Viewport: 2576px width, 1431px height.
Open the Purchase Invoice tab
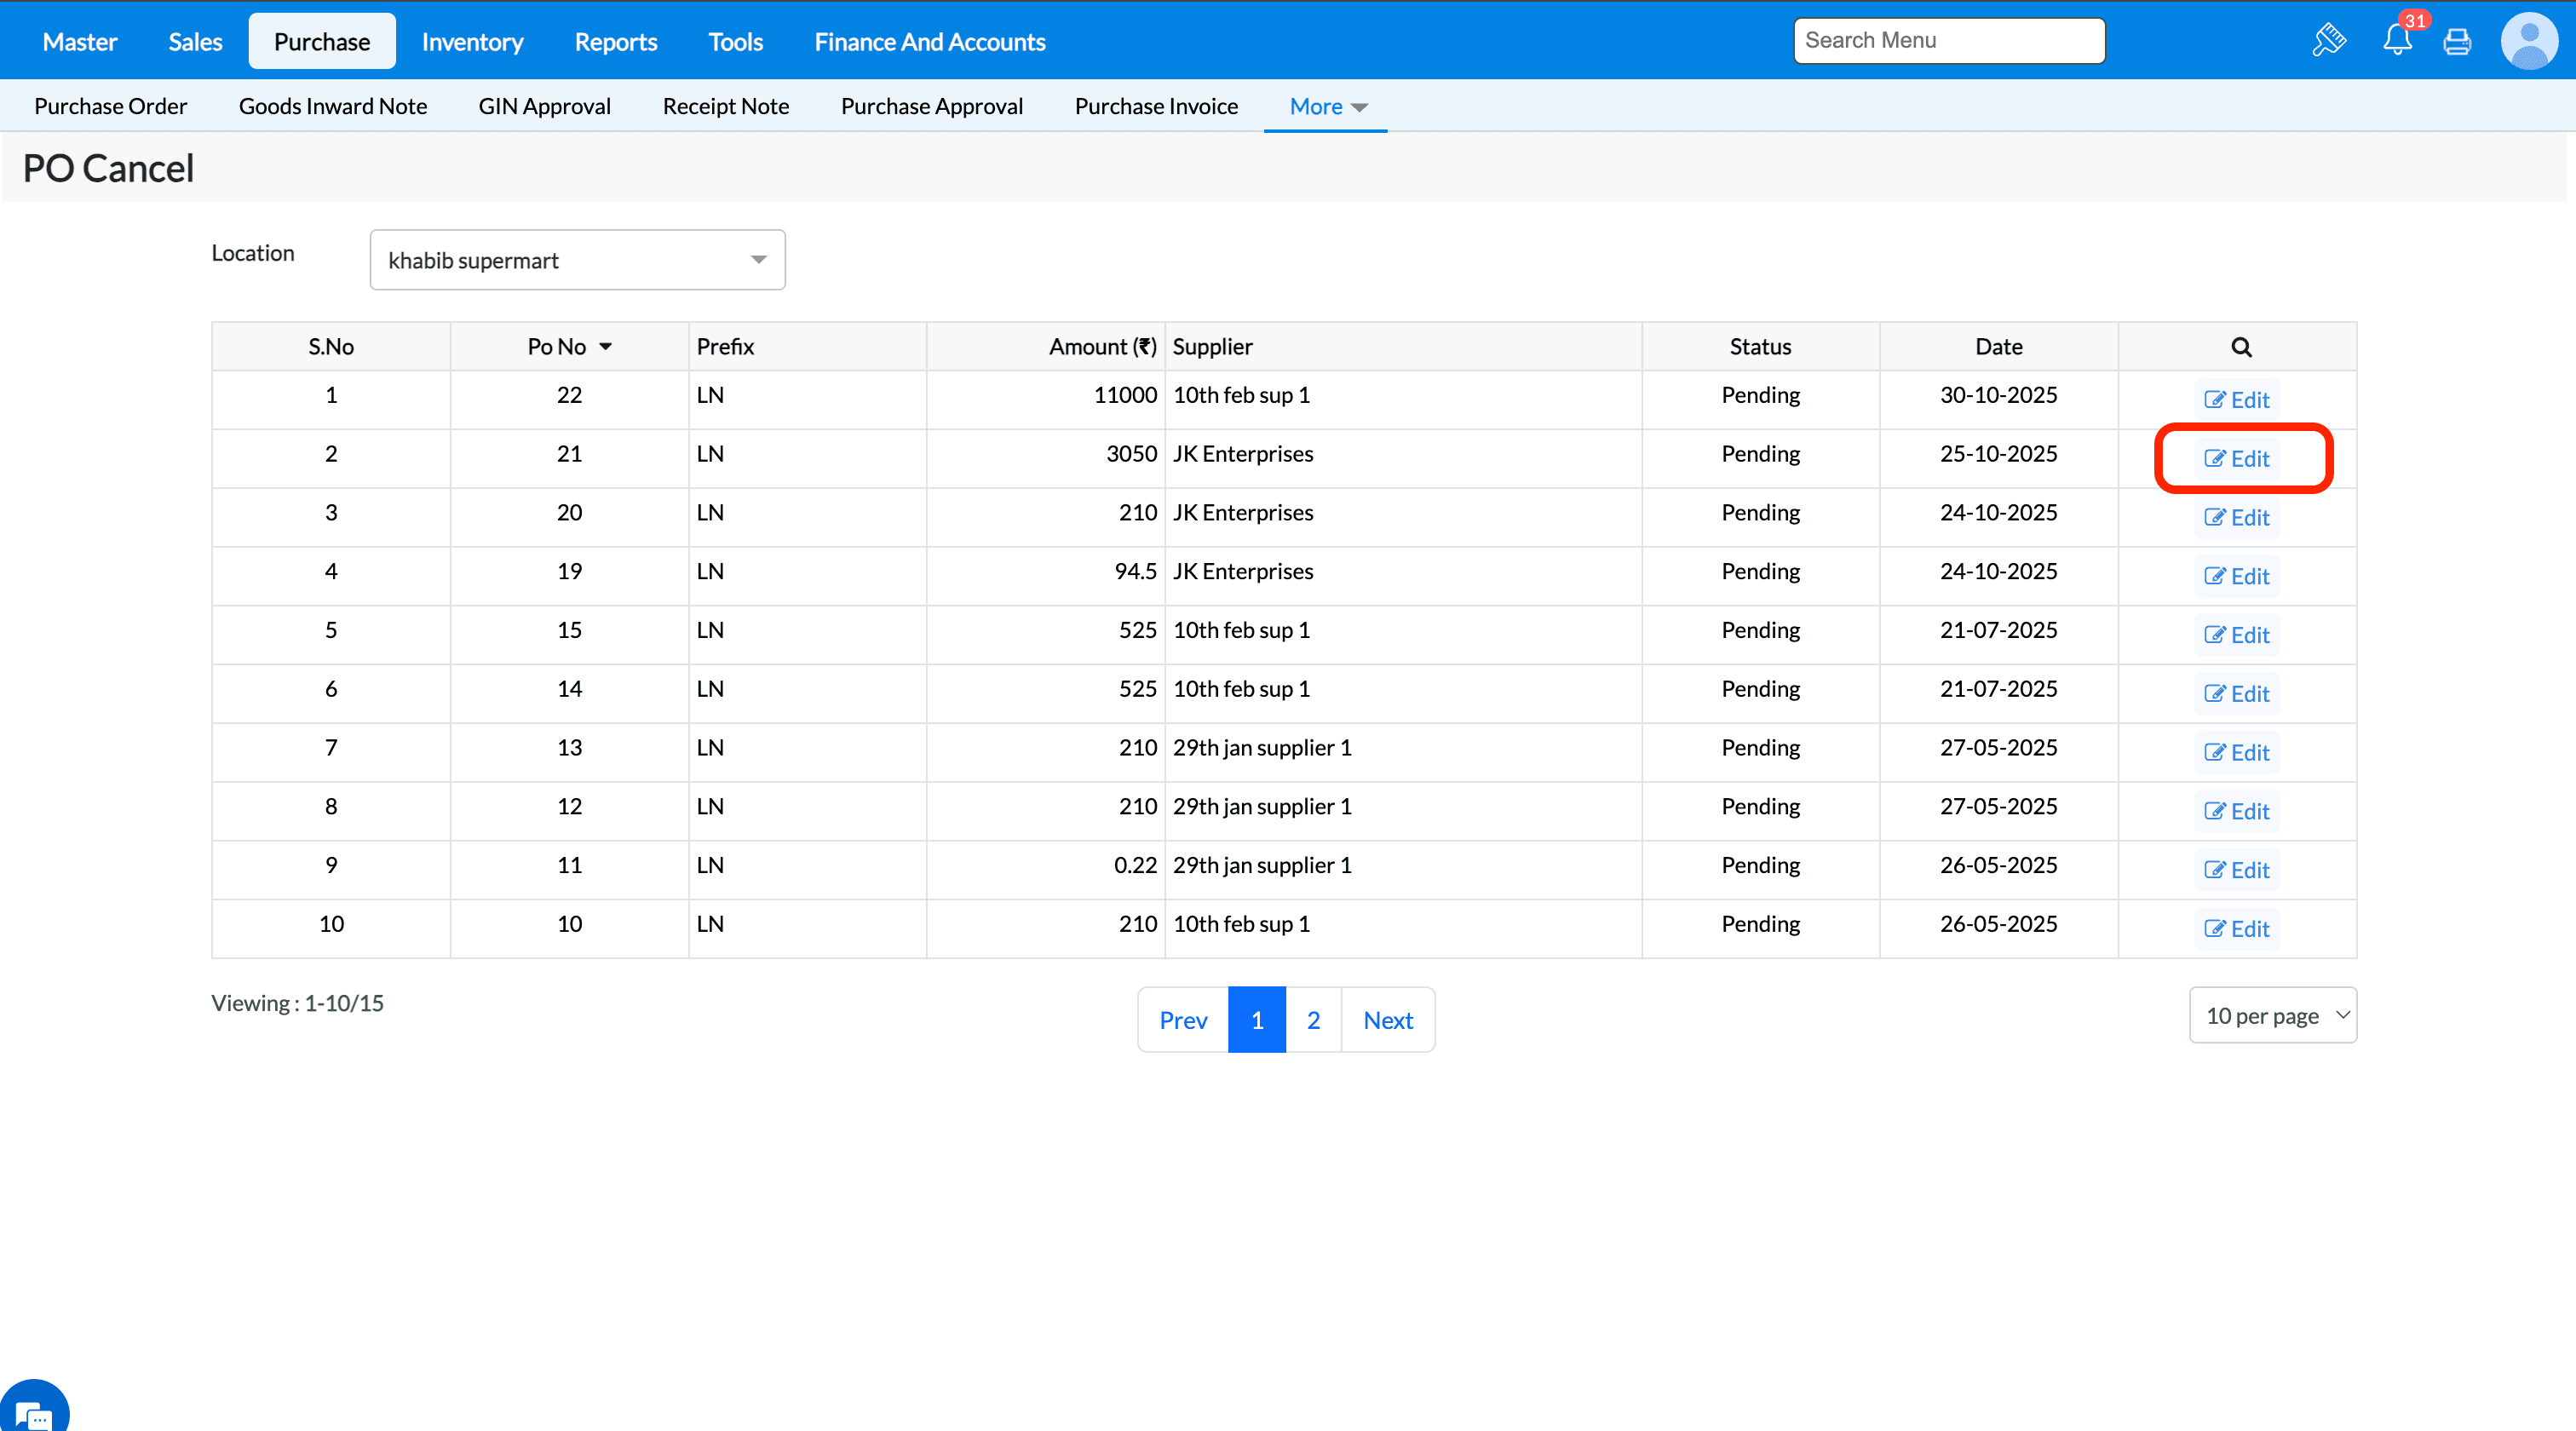click(x=1156, y=106)
